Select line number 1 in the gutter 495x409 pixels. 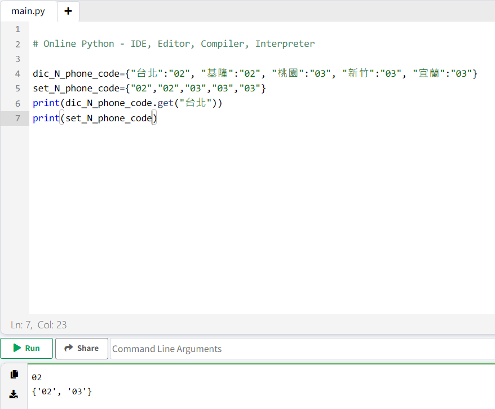(17, 29)
